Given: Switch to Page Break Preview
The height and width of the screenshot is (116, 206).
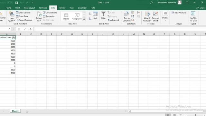Looking at the screenshot, I should [x=181, y=115].
